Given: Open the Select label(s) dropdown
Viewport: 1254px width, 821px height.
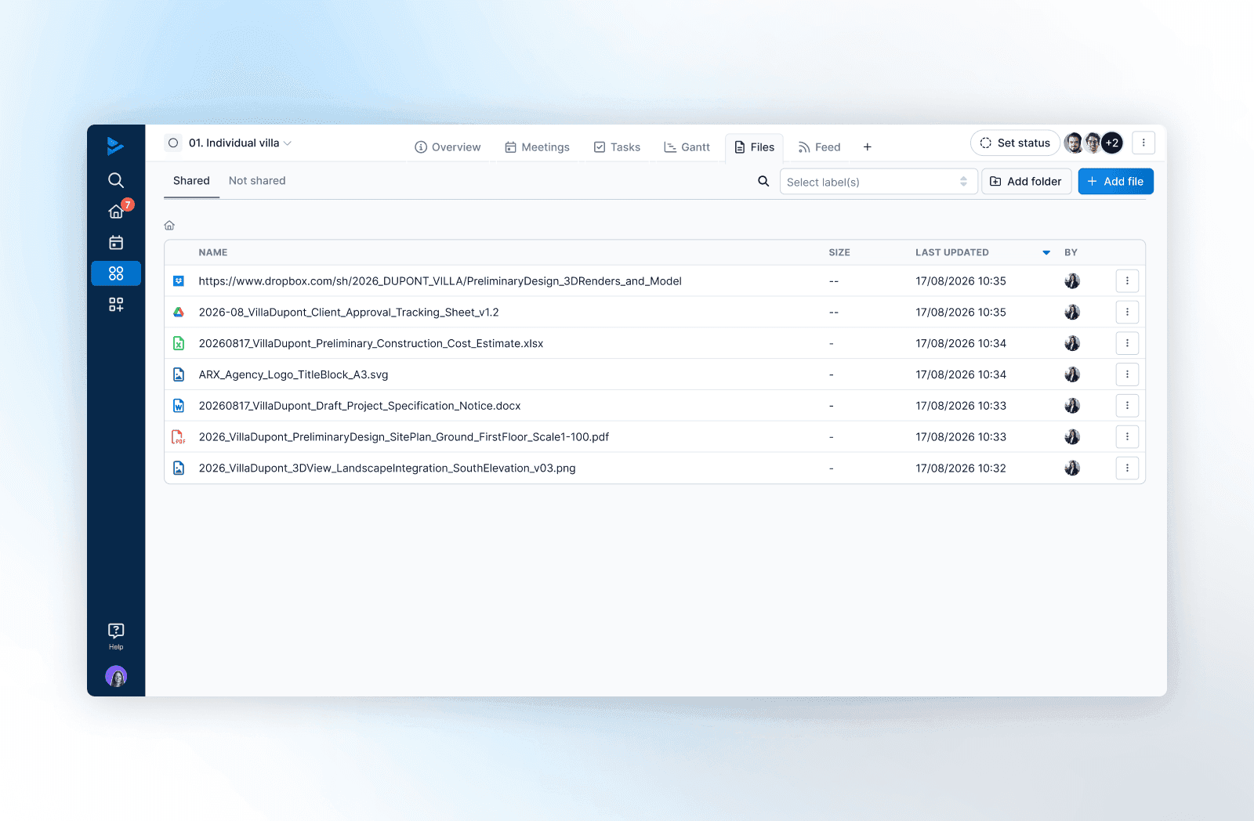Looking at the screenshot, I should point(879,182).
